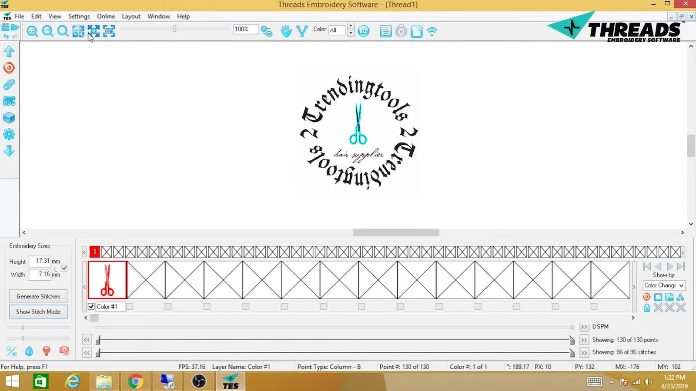Image resolution: width=696 pixels, height=391 pixels.
Task: Enable the droplet toggle under Show Stitch Mode
Action: click(29, 351)
